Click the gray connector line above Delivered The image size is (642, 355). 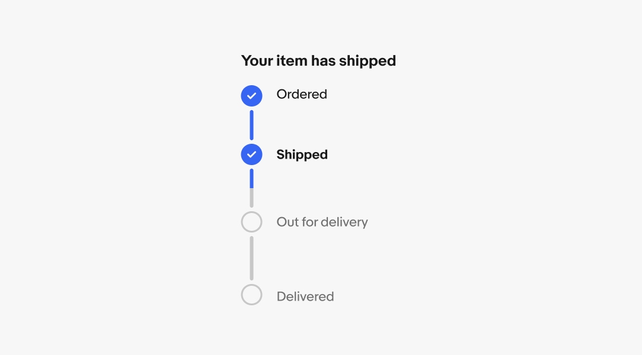tap(251, 258)
